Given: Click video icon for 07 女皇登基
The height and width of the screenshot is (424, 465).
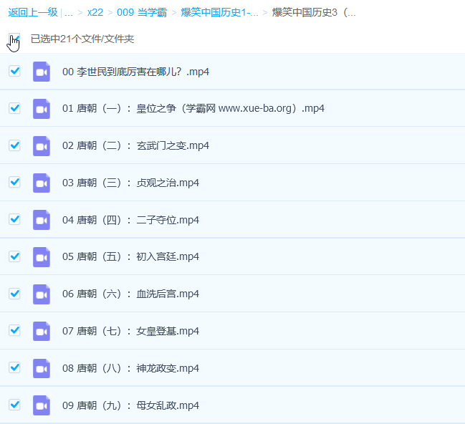Looking at the screenshot, I should pos(42,331).
